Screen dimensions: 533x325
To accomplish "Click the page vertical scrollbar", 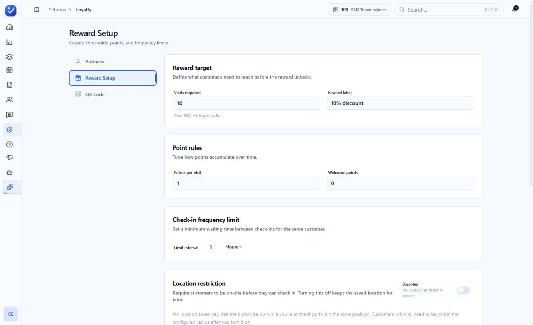I will pyautogui.click(x=531, y=96).
